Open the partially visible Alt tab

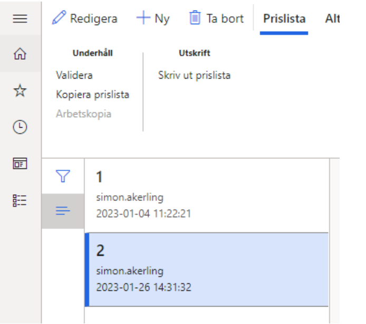[332, 19]
